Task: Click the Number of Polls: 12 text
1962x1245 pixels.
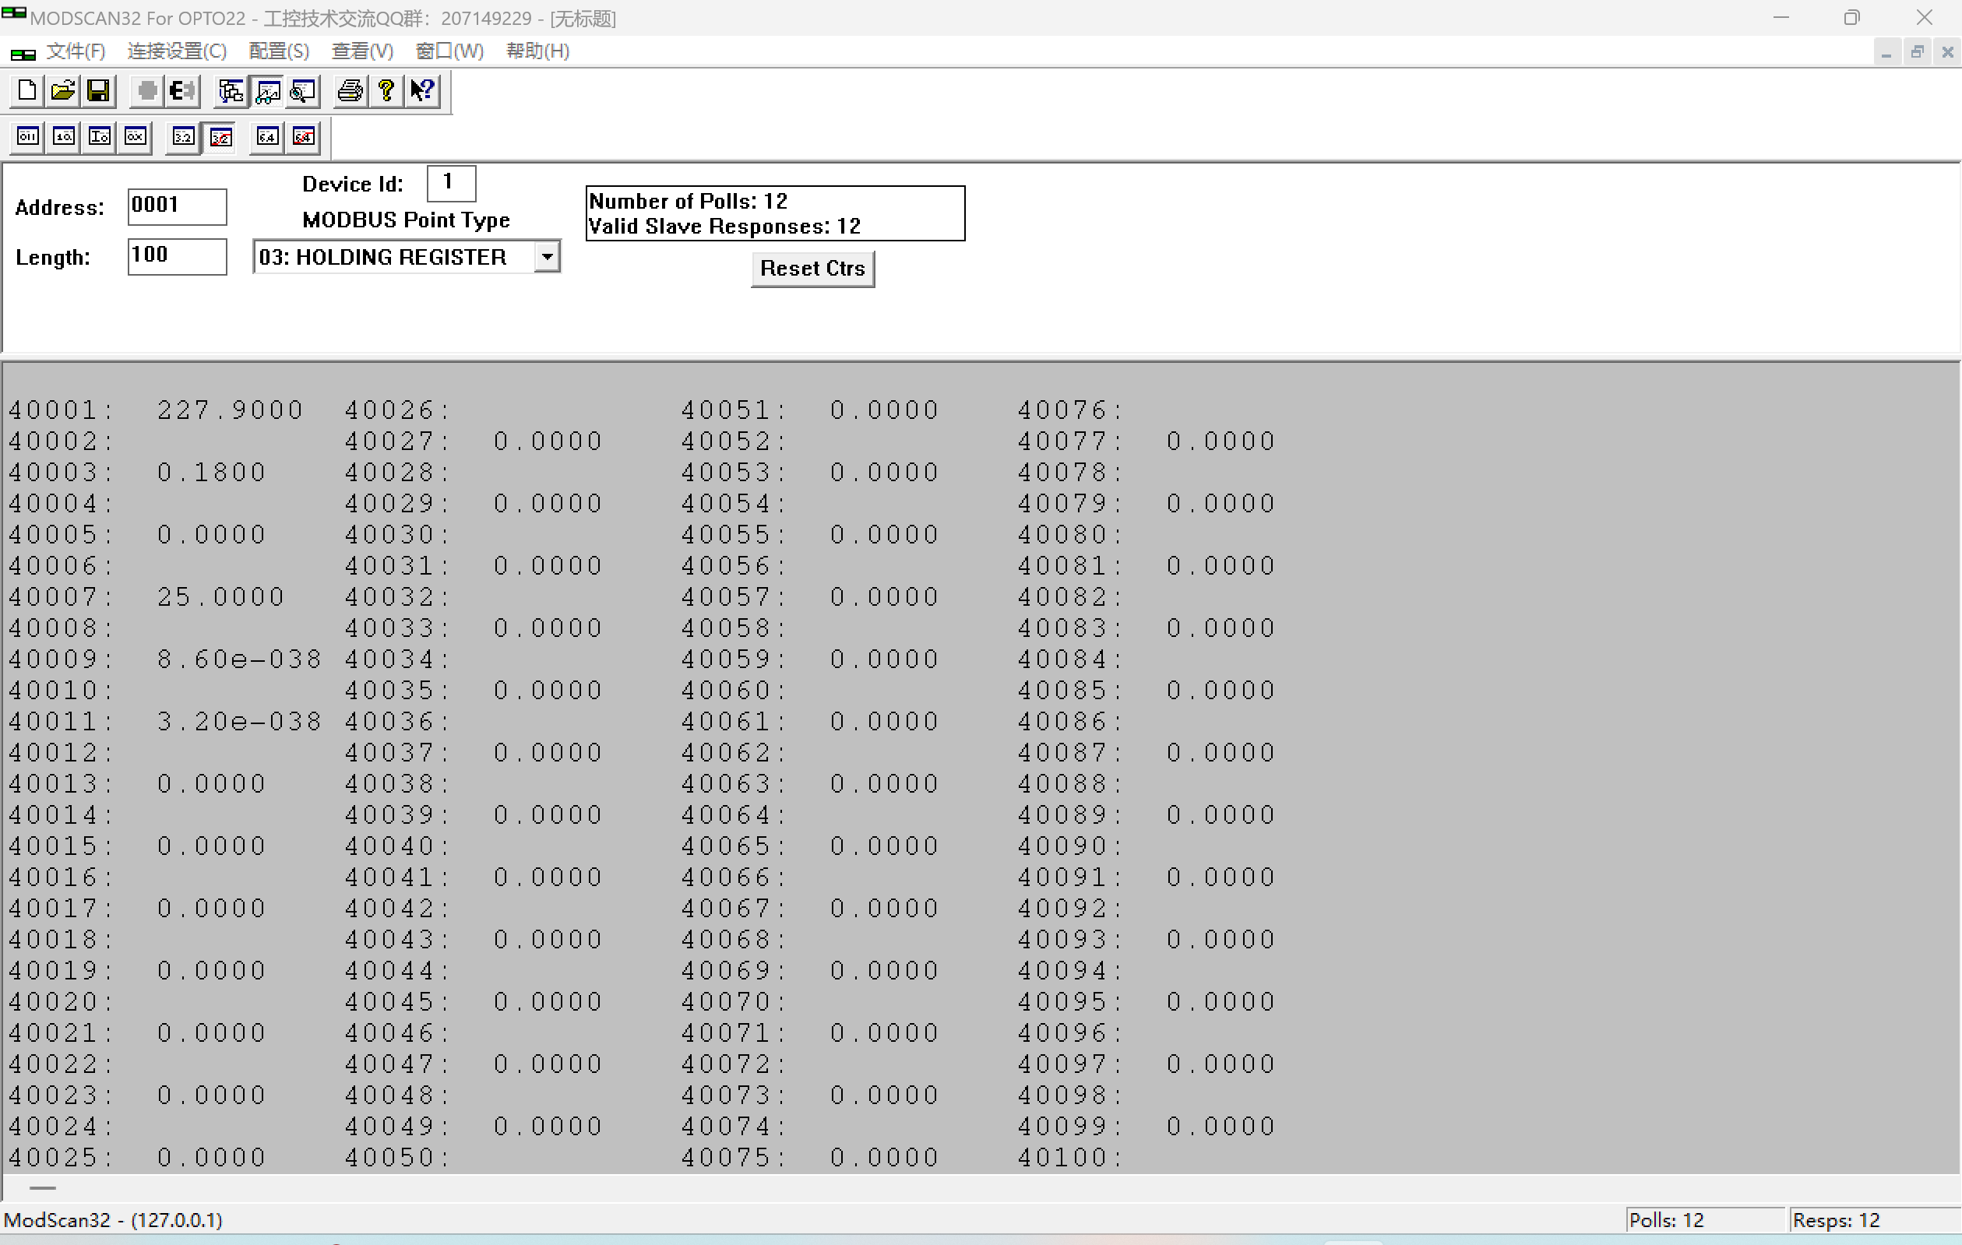Action: click(x=688, y=201)
